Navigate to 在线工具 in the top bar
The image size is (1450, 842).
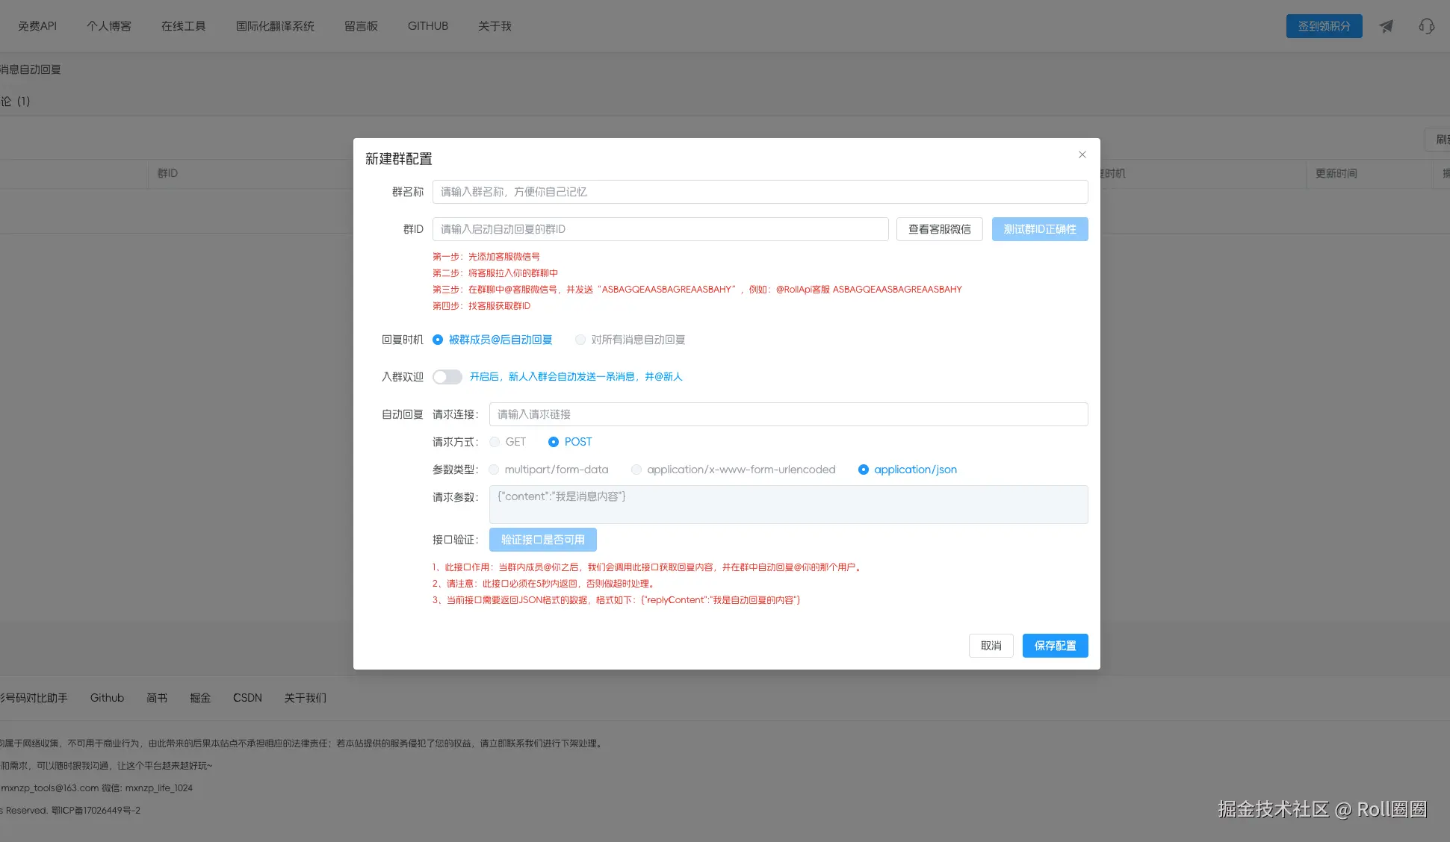[184, 25]
